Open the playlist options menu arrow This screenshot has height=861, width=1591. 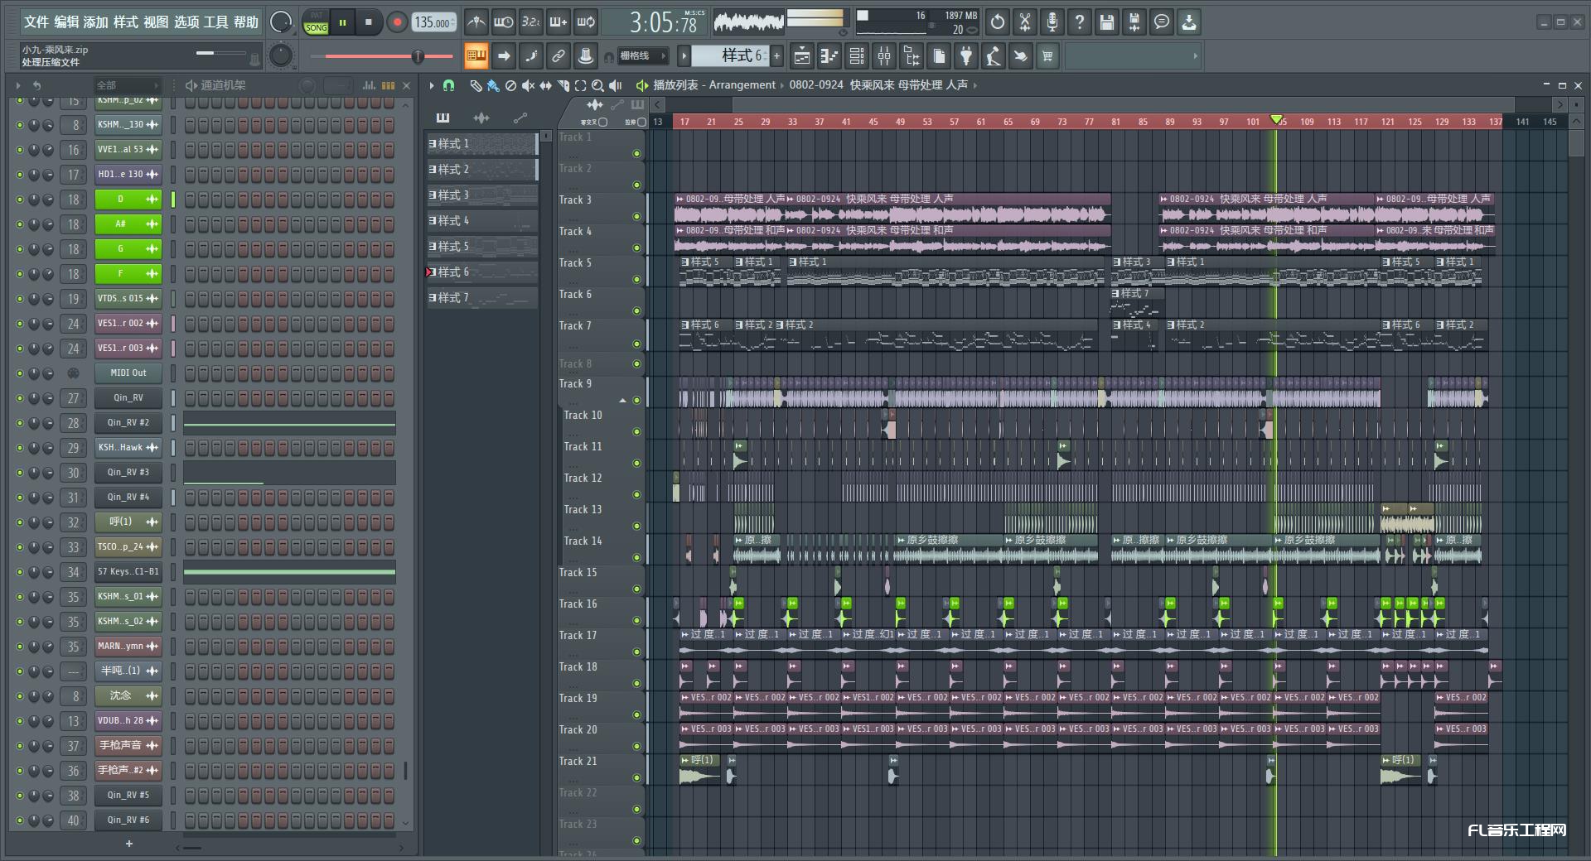click(431, 85)
